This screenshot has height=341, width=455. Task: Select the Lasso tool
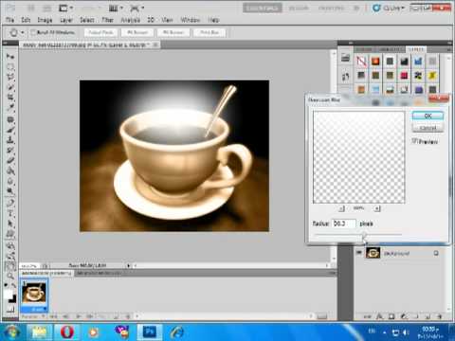coord(10,77)
